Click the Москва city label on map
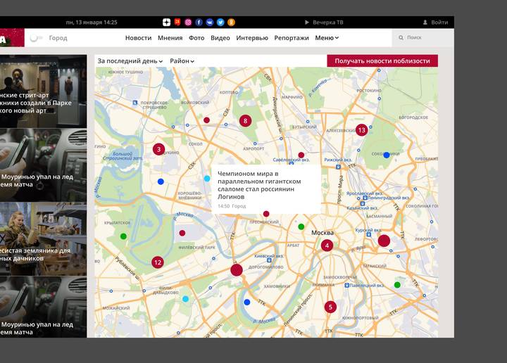 click(x=323, y=233)
